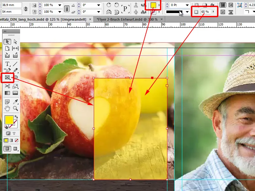Select the Gradient Swatch tool
Image resolution: width=255 pixels, height=191 pixels.
[x=7, y=93]
